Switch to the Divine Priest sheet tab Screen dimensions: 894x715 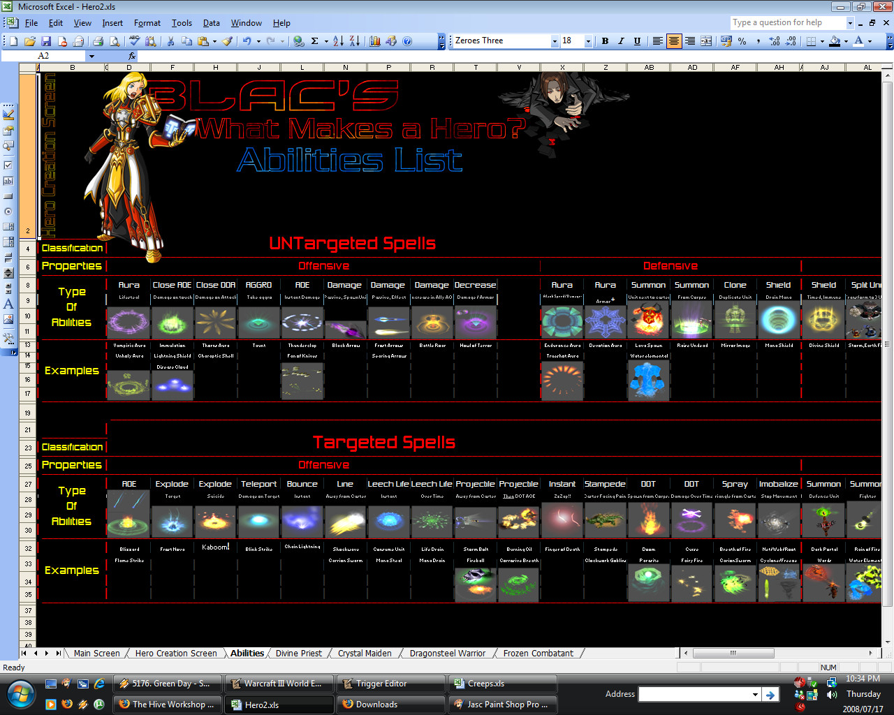click(x=299, y=654)
